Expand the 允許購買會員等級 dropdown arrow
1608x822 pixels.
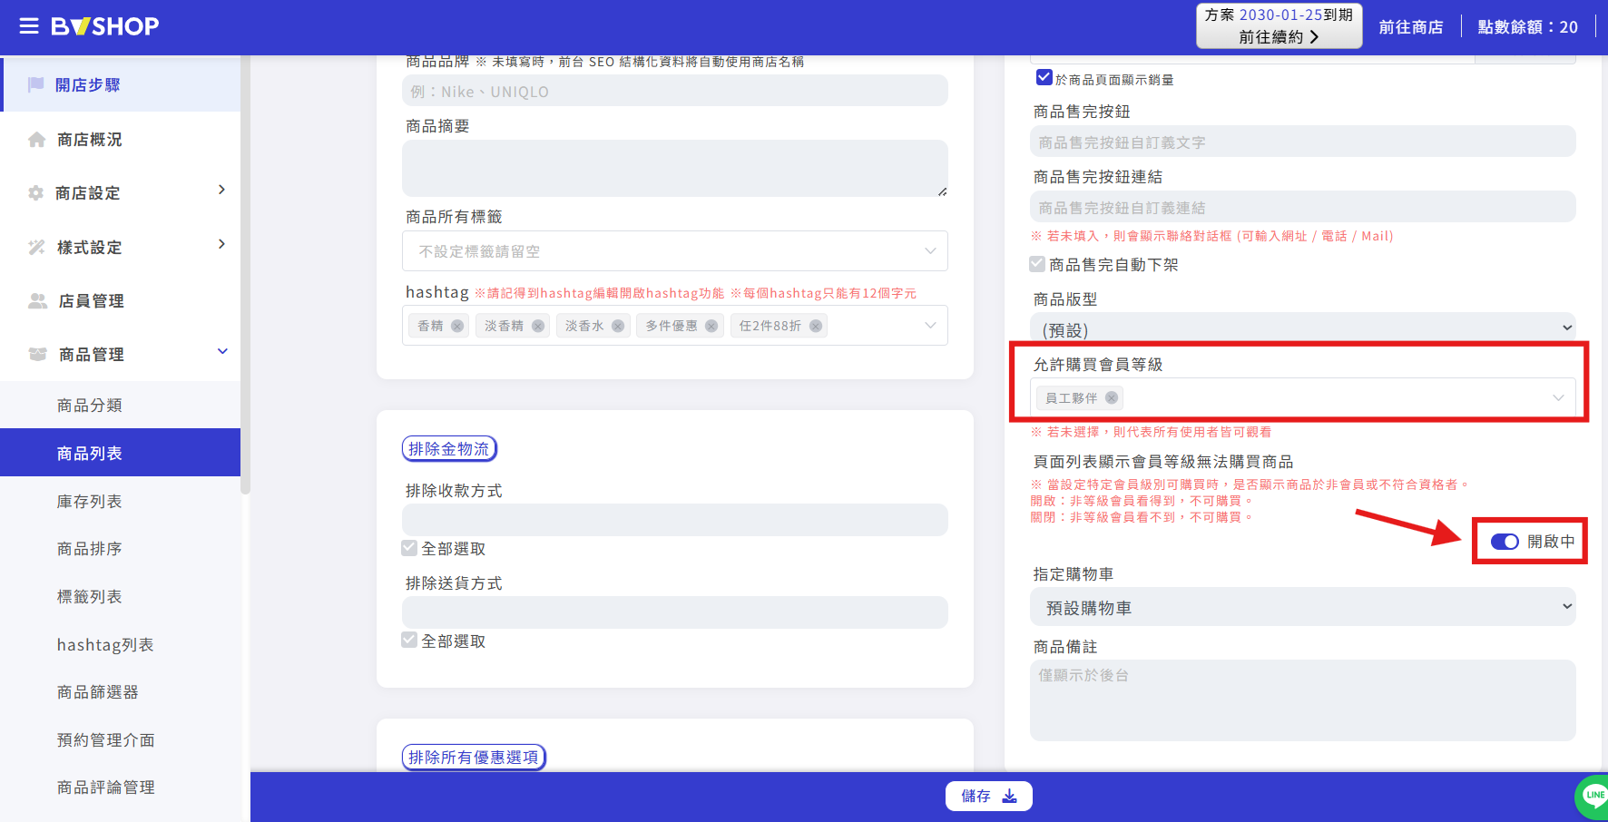click(1558, 397)
